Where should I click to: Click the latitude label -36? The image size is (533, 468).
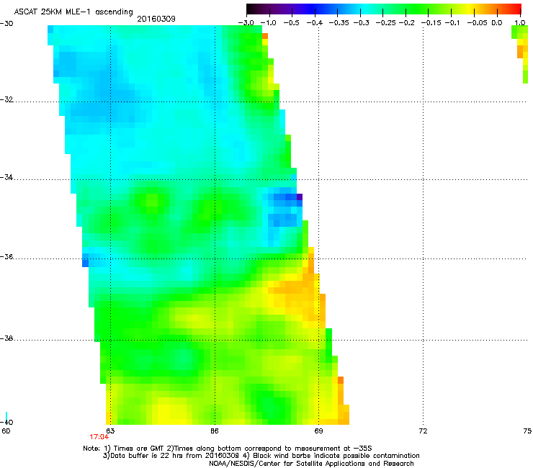[6, 256]
